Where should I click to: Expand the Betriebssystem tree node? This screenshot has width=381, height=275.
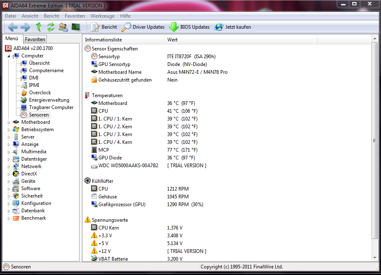9,130
